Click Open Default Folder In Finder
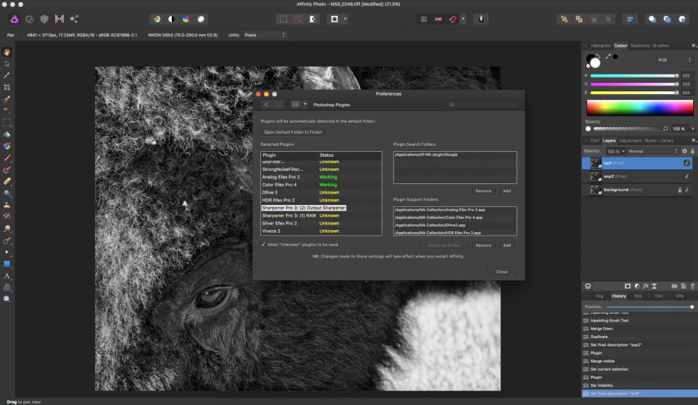 (x=292, y=132)
